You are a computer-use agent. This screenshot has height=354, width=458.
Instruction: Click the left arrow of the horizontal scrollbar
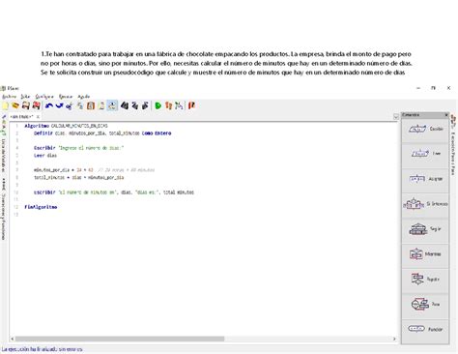[x=13, y=339]
